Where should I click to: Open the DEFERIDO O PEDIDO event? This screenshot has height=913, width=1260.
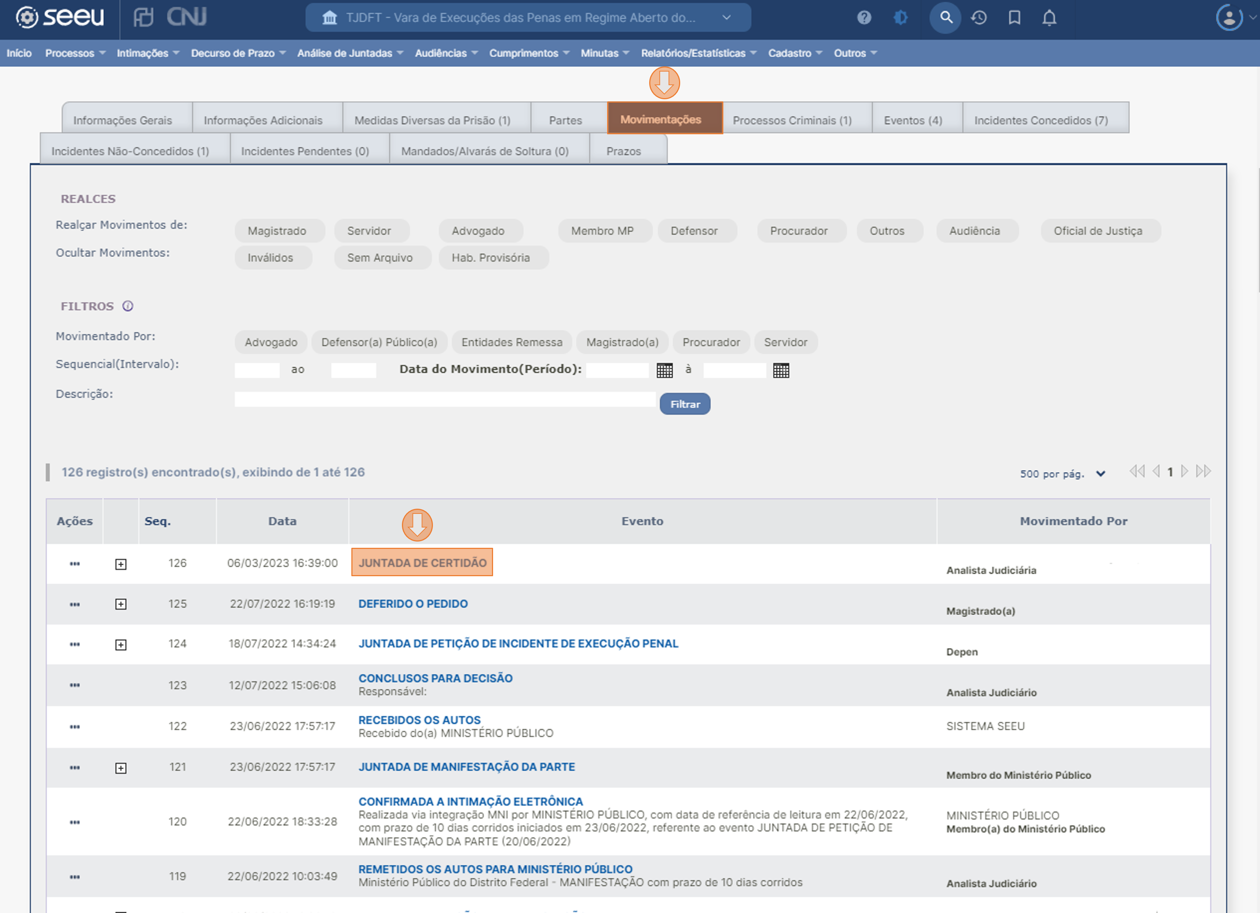pyautogui.click(x=413, y=604)
